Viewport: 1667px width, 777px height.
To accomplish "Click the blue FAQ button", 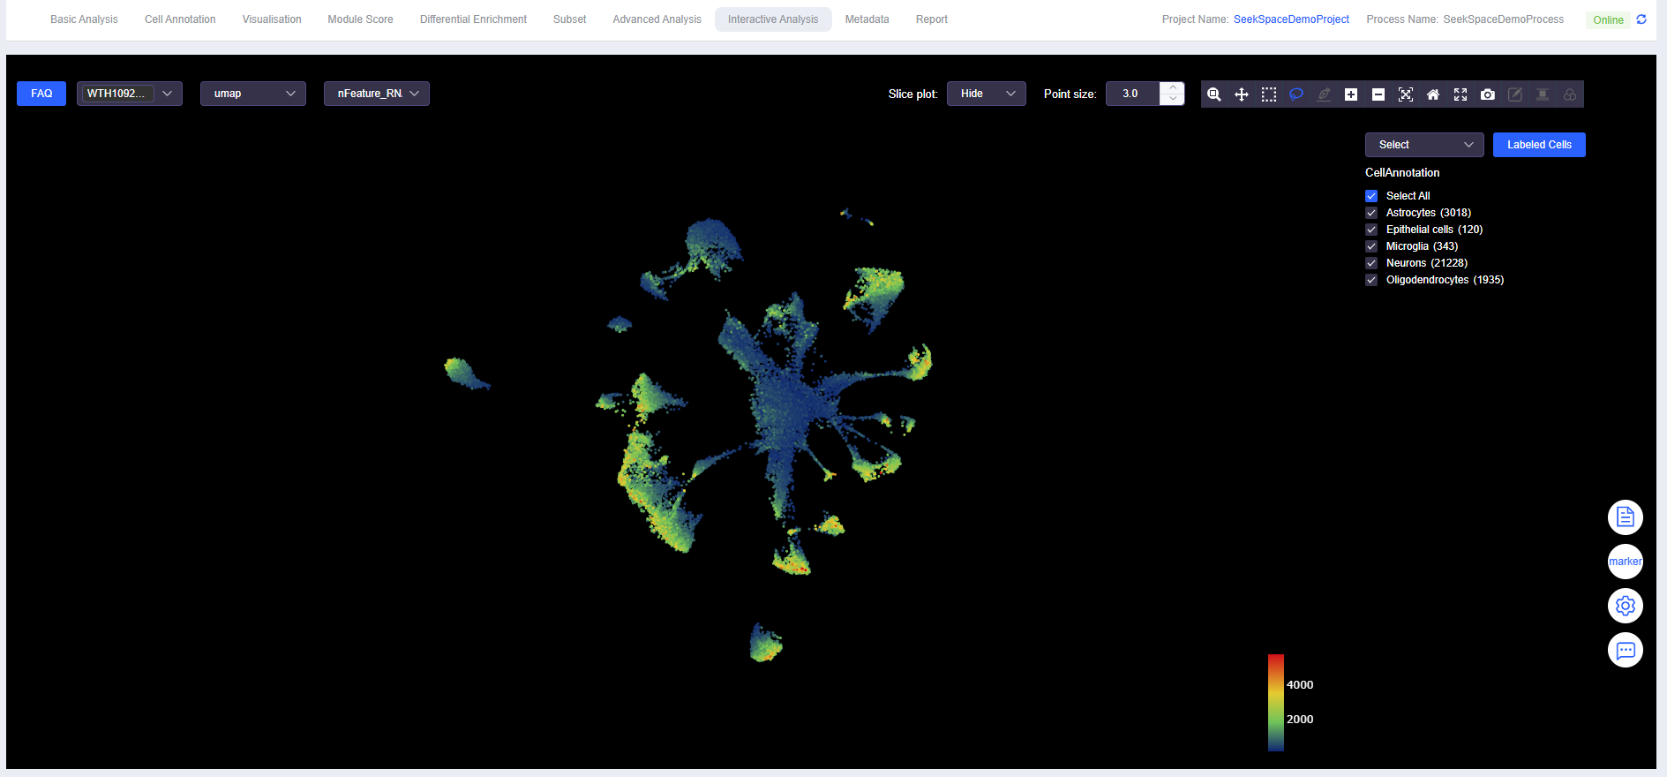I will coord(41,94).
